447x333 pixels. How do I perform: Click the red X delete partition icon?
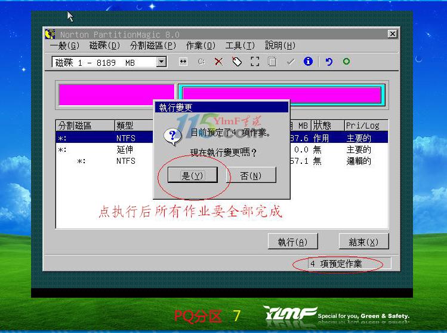[218, 62]
